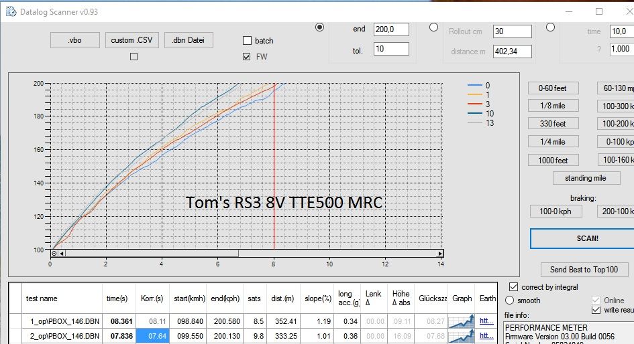Click end(kph) cell 200.130
The height and width of the screenshot is (344, 634).
tap(225, 336)
